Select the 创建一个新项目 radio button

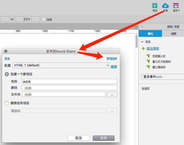click(x=7, y=74)
